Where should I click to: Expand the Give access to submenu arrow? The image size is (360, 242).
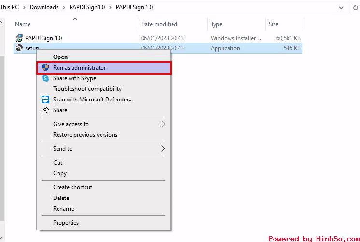(x=163, y=124)
